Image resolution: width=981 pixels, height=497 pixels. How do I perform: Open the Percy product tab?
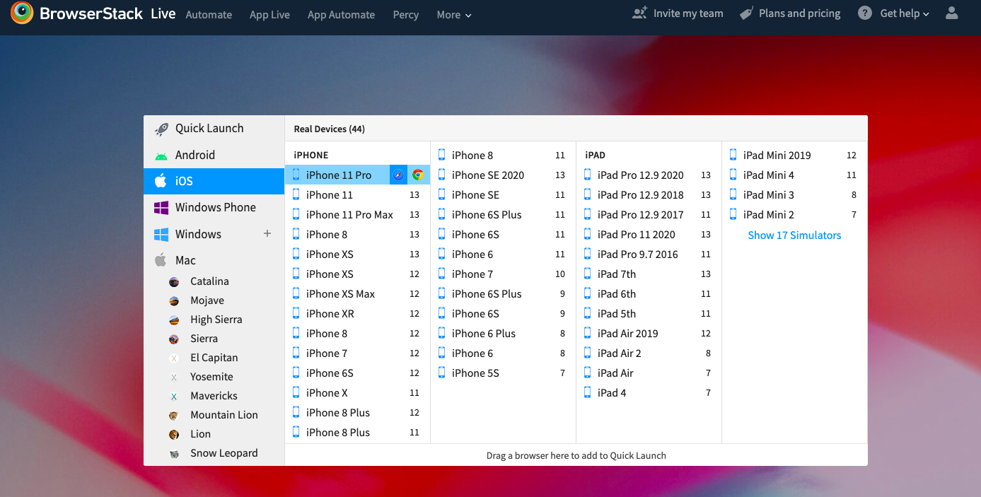click(x=406, y=14)
